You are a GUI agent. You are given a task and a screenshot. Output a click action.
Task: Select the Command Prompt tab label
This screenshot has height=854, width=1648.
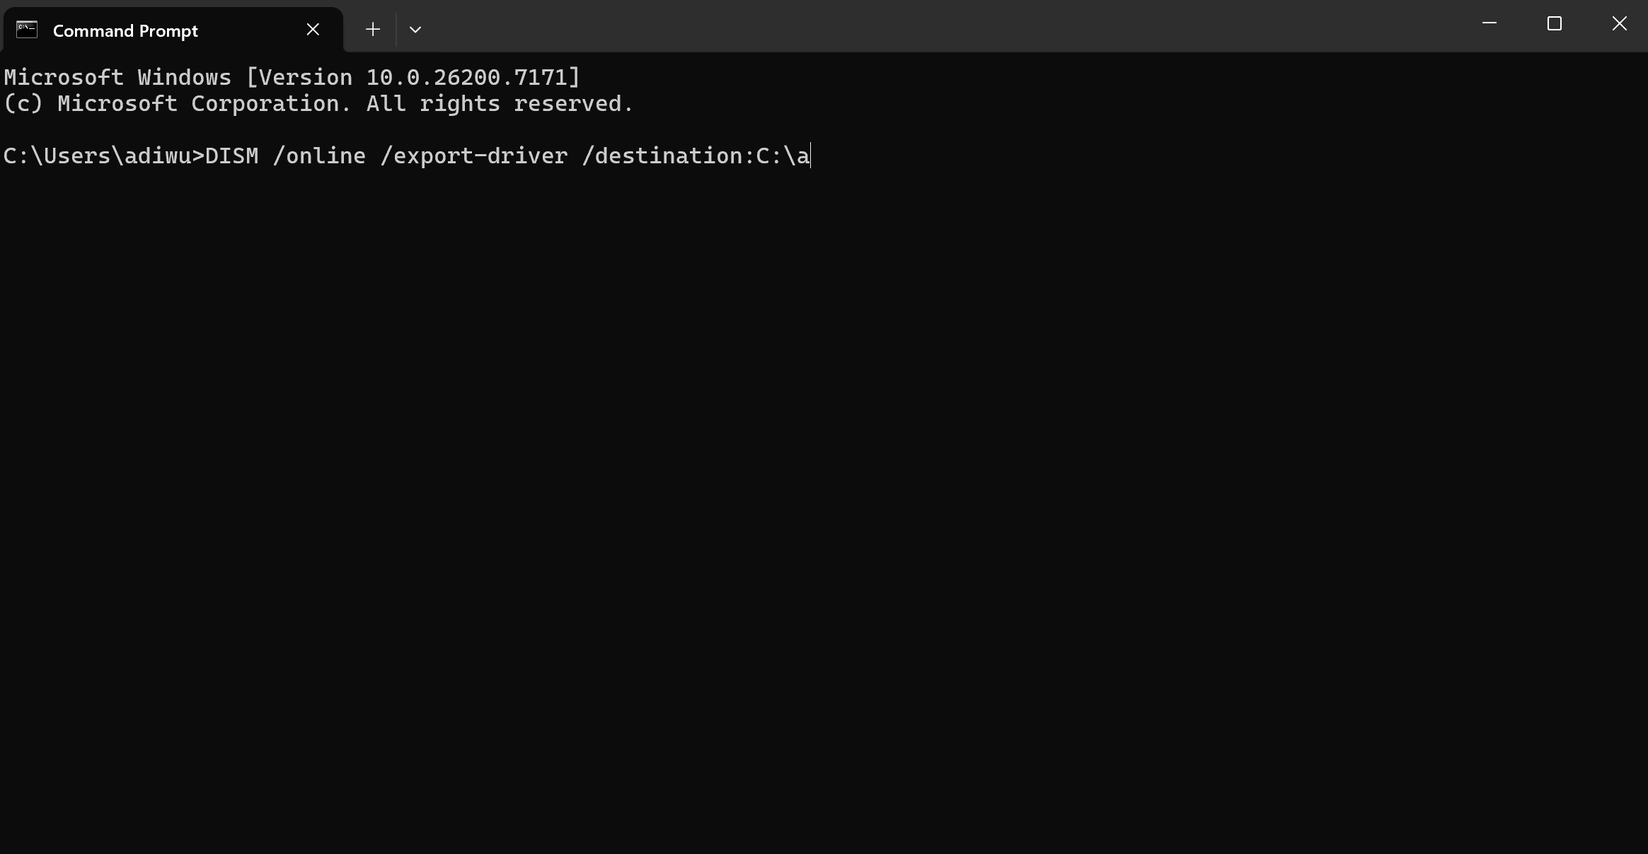125,30
